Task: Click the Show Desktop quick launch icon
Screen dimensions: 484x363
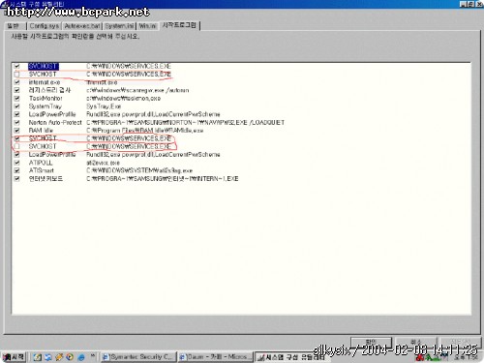Action: coord(38,357)
